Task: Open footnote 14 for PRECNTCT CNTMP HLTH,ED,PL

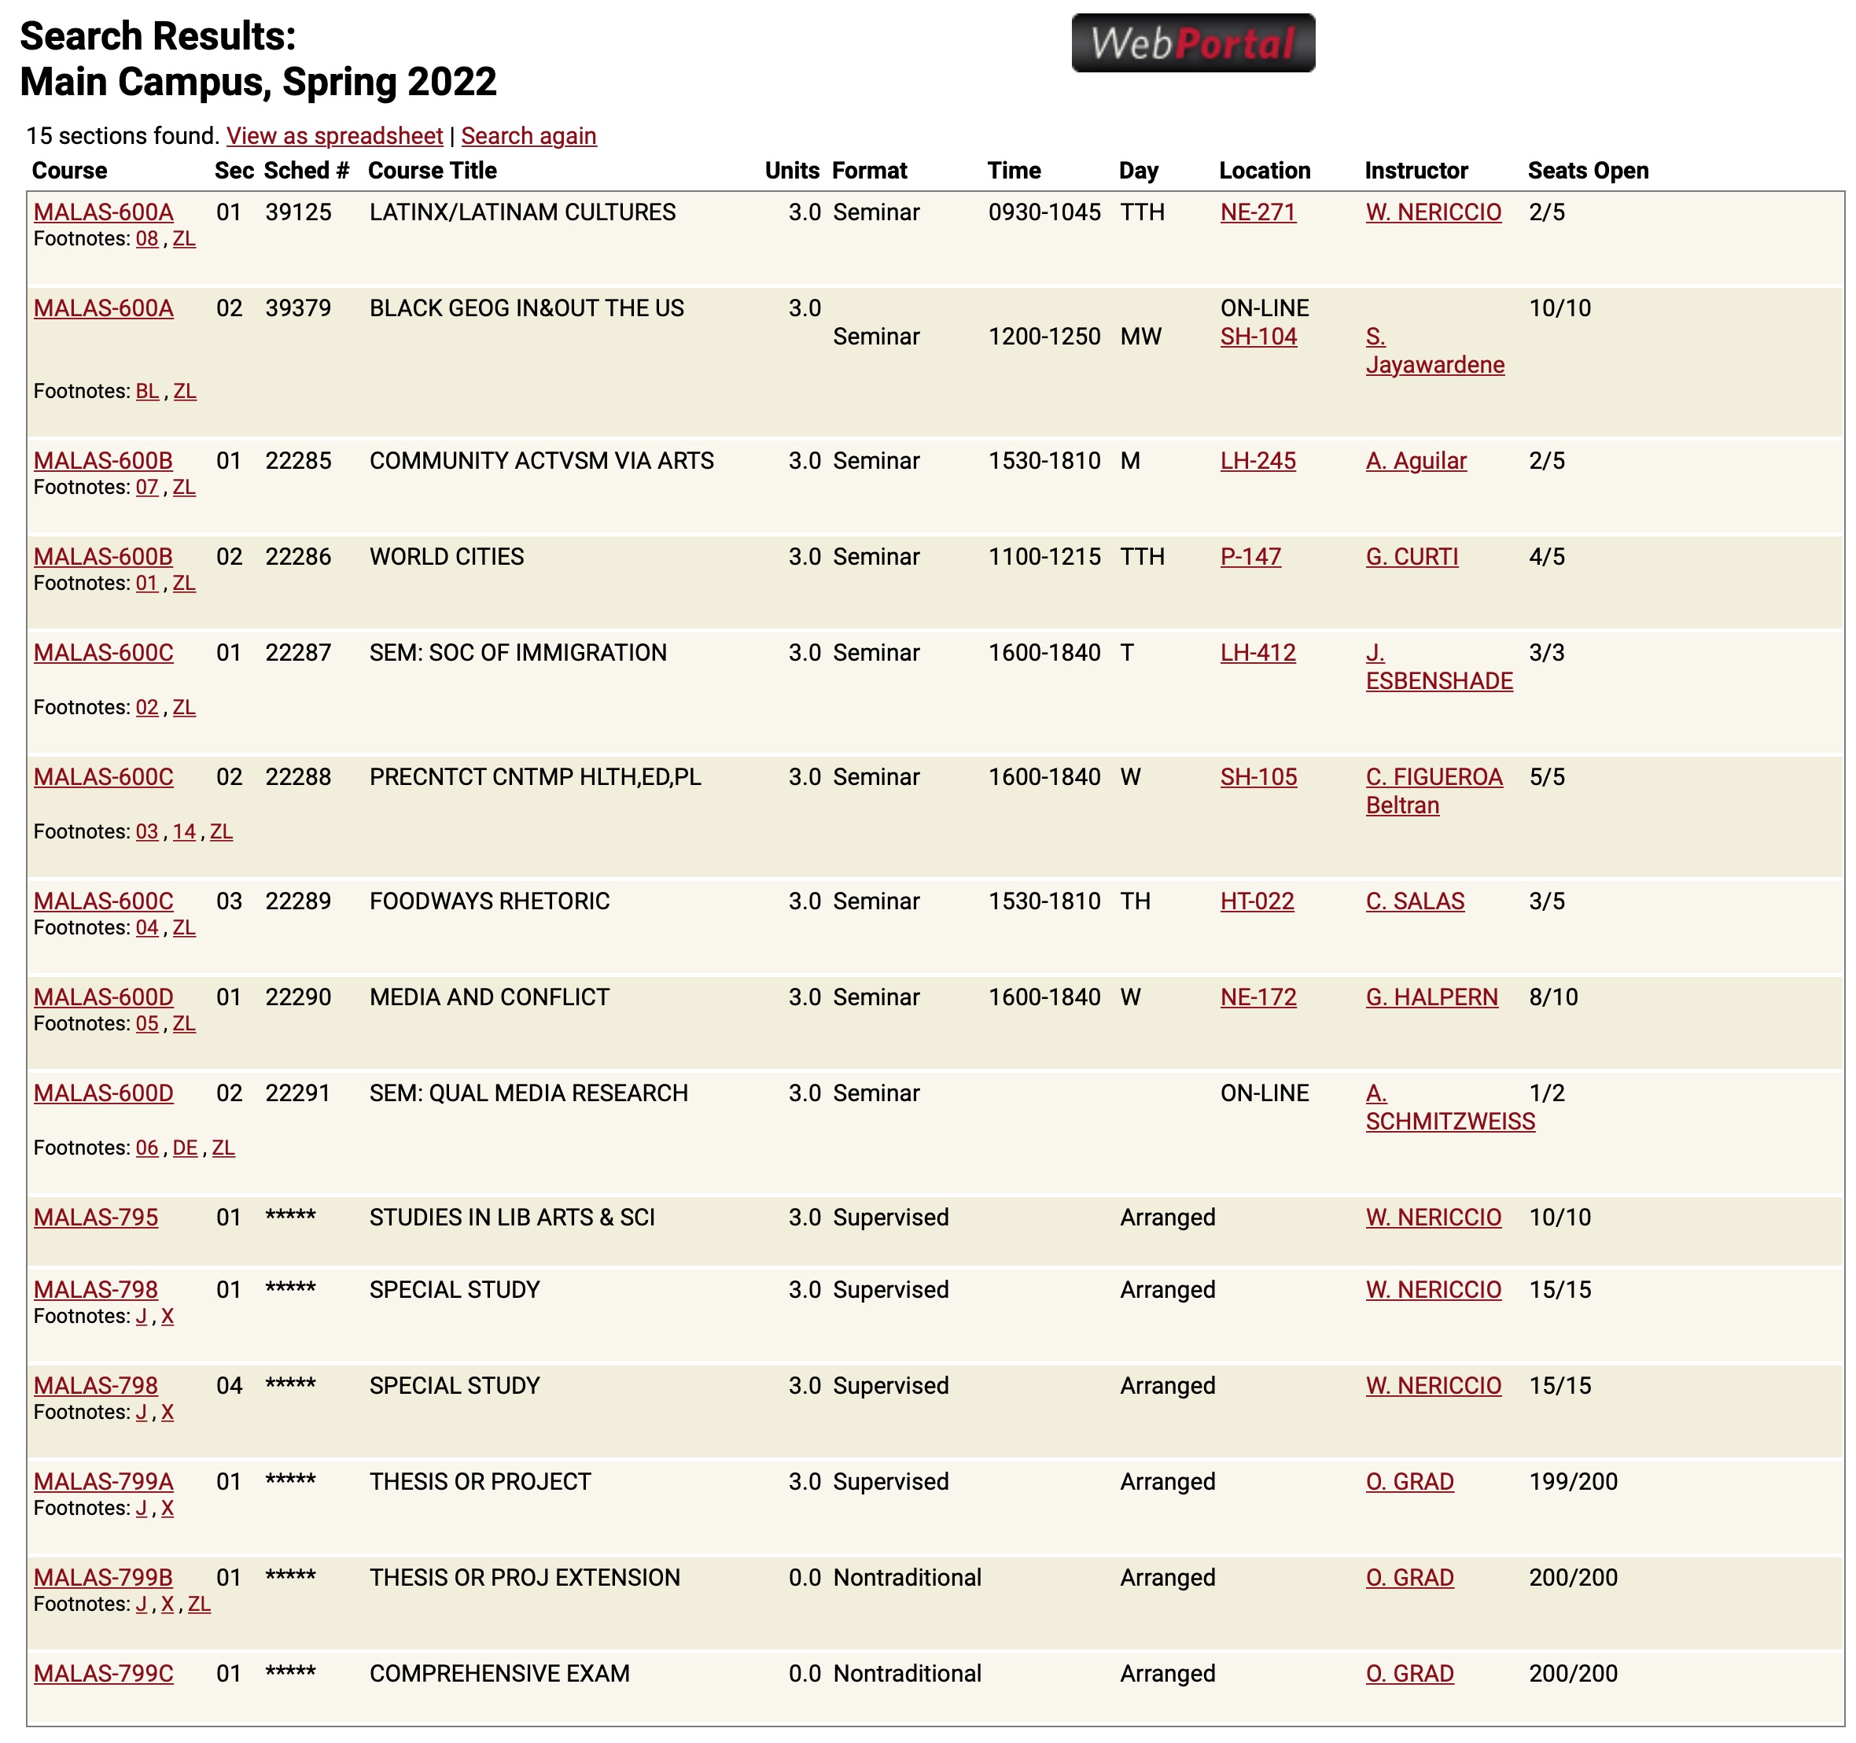Action: (x=185, y=831)
